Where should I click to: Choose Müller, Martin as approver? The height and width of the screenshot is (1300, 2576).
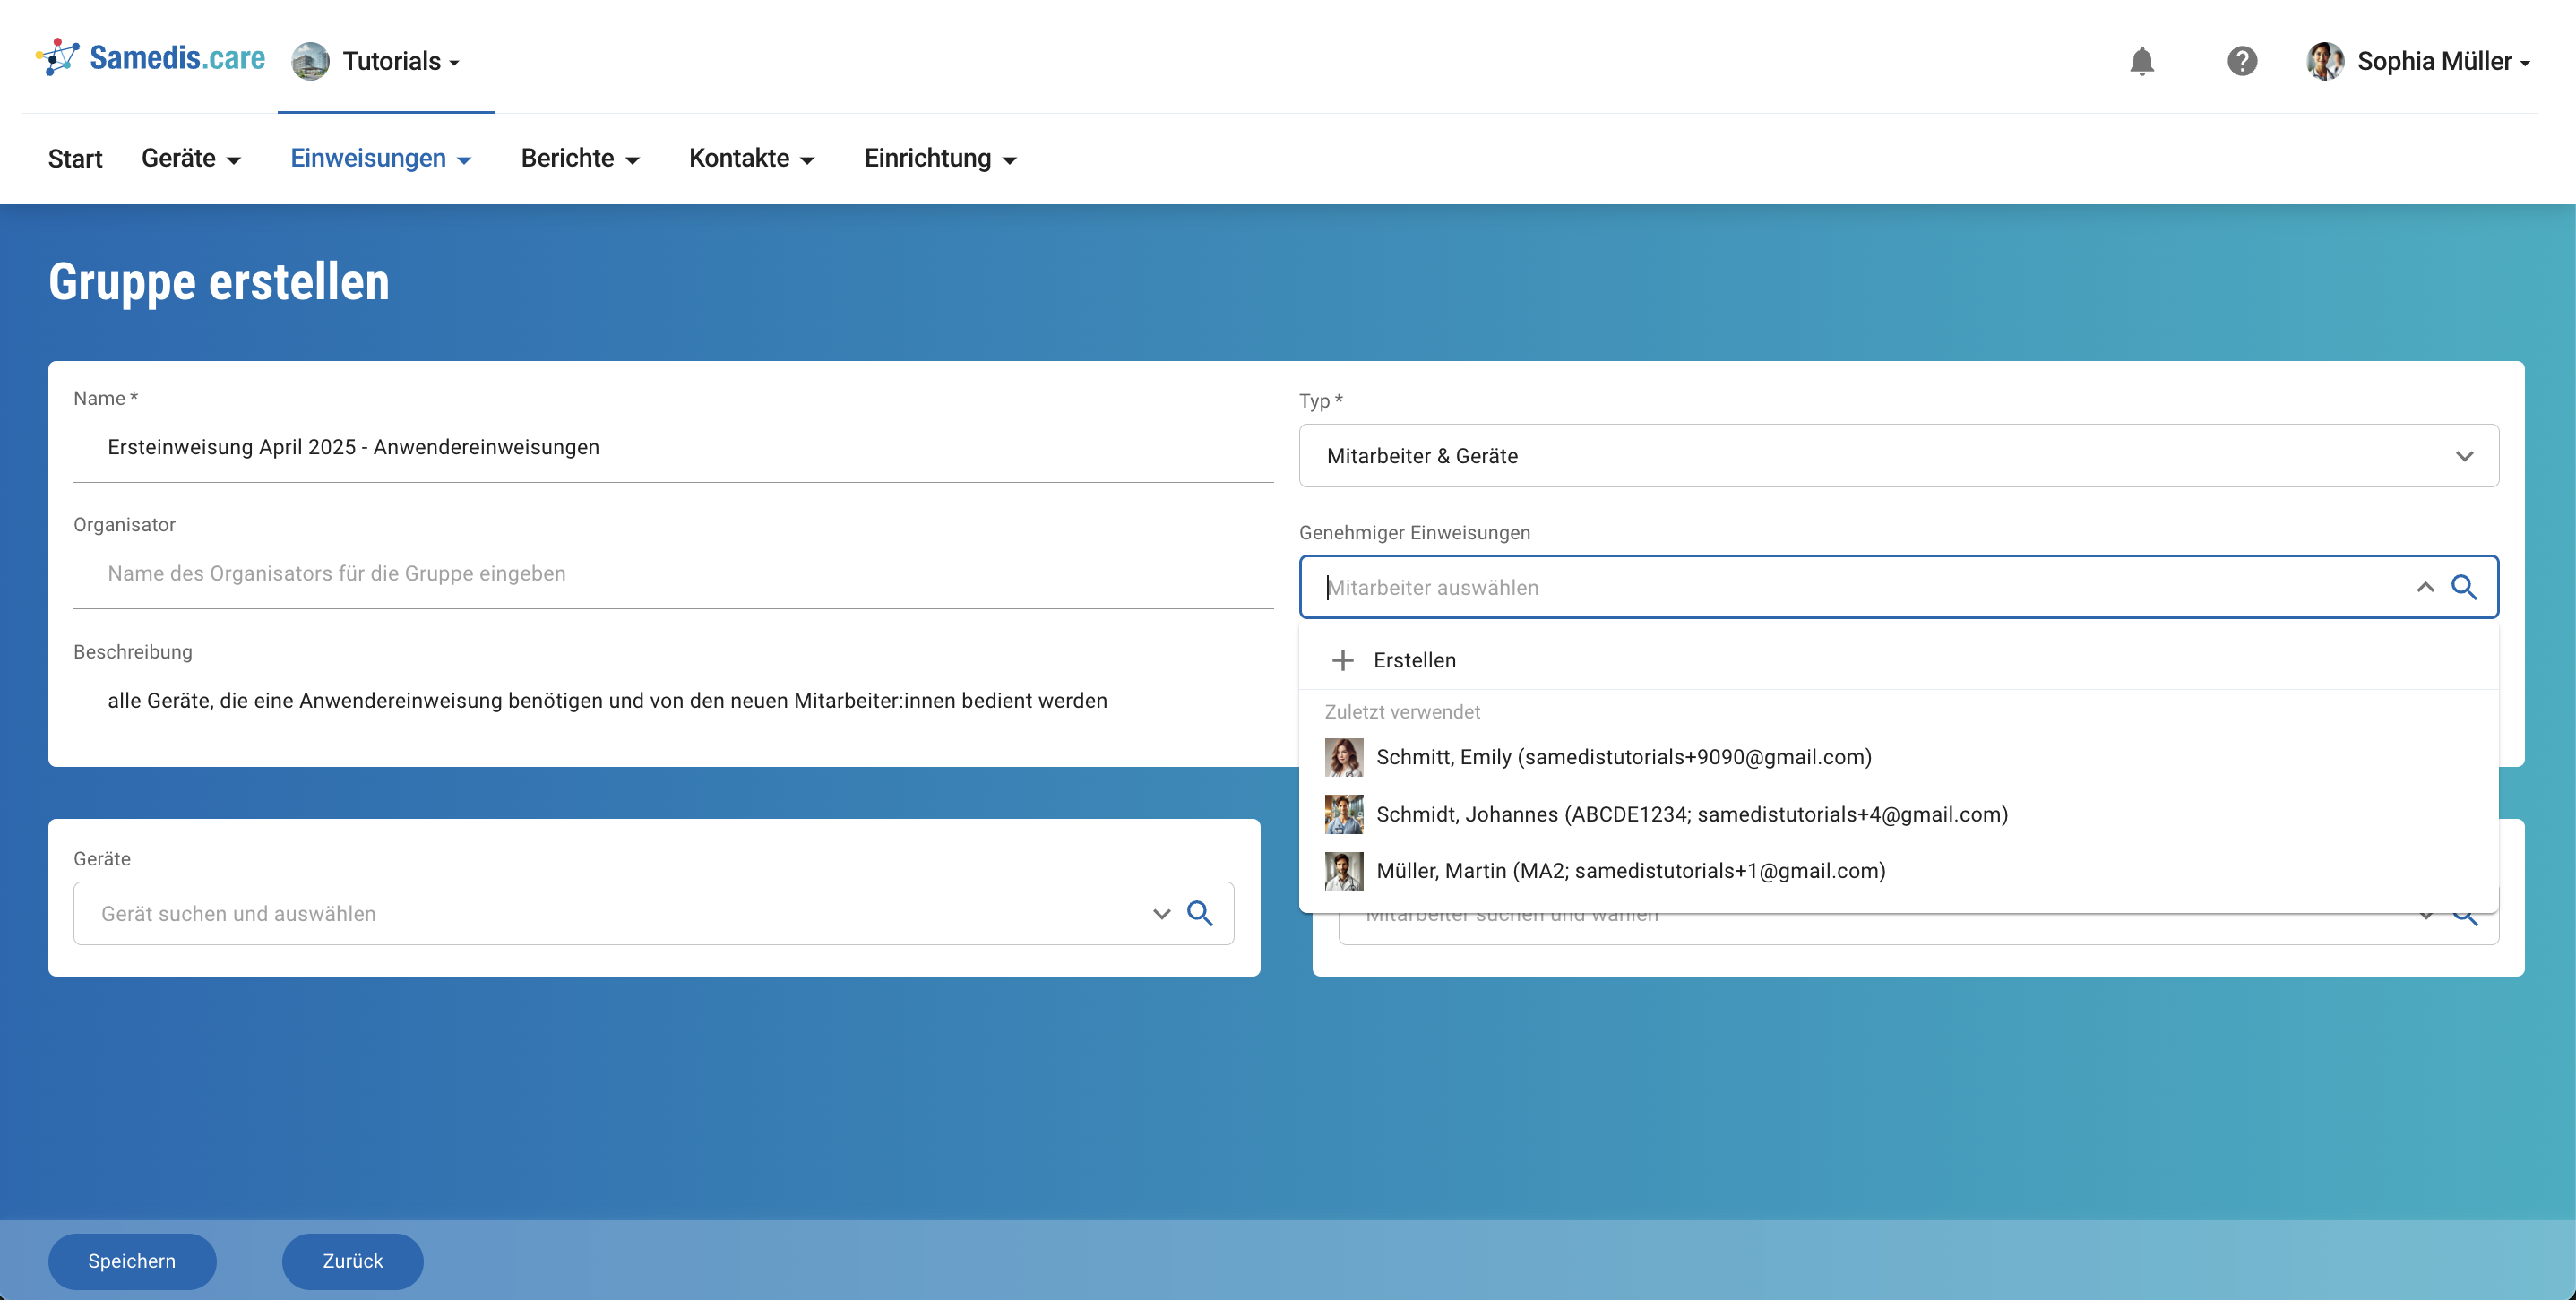[x=1630, y=871]
